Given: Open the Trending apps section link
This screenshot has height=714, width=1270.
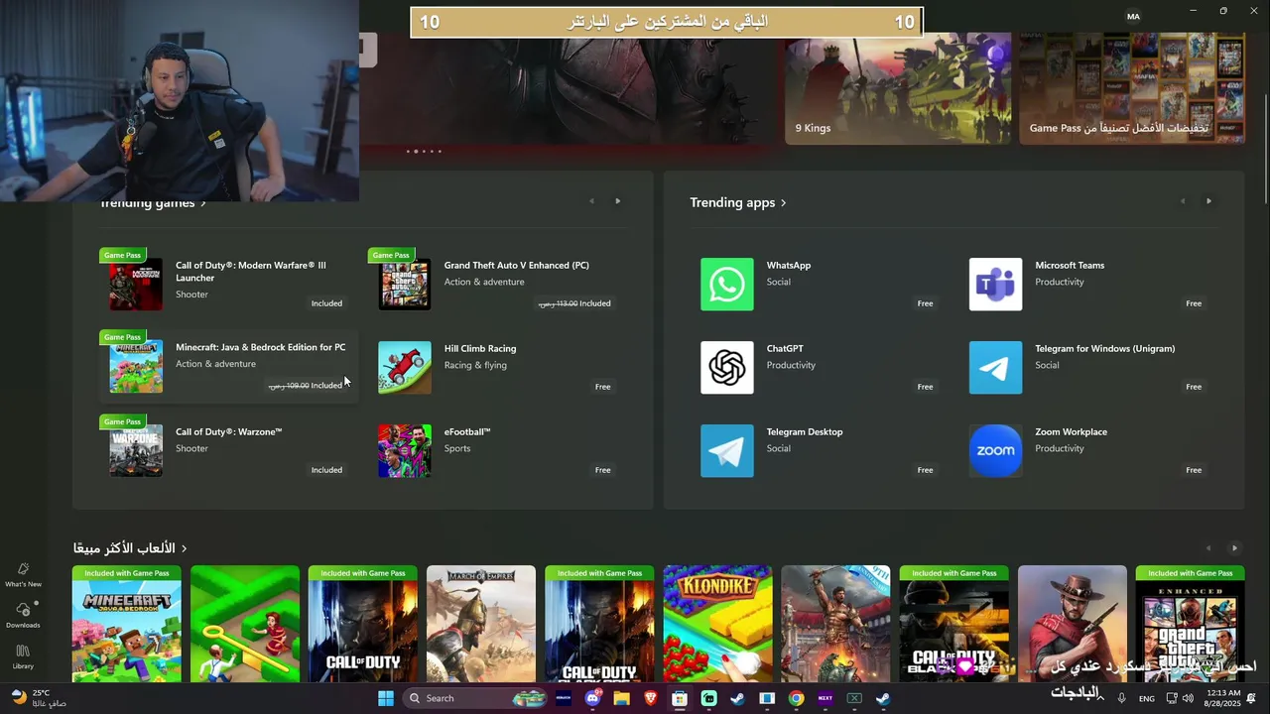Looking at the screenshot, I should click(738, 202).
